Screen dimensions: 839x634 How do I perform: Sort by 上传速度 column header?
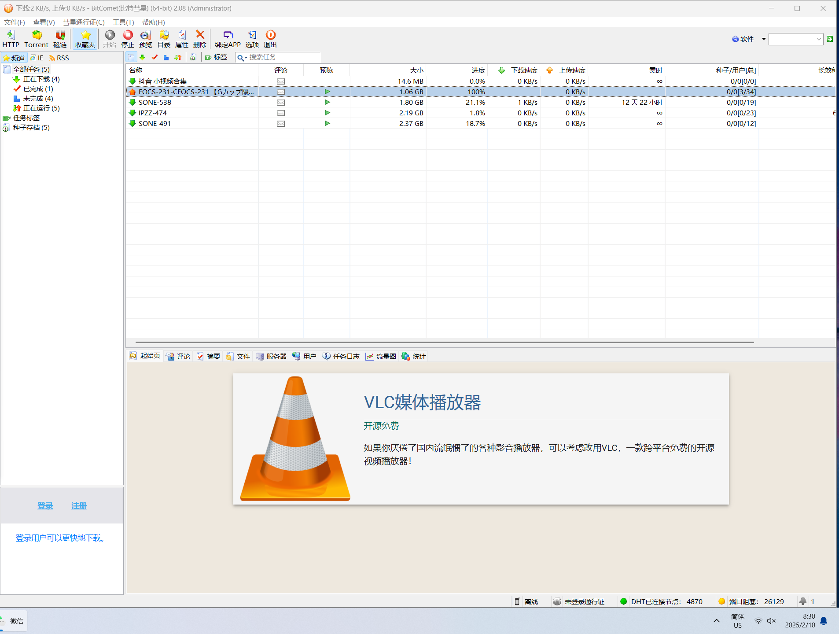click(564, 70)
